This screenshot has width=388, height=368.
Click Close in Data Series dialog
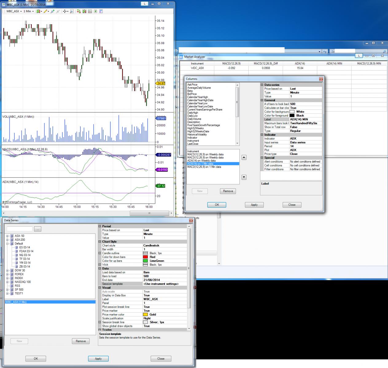(x=161, y=358)
